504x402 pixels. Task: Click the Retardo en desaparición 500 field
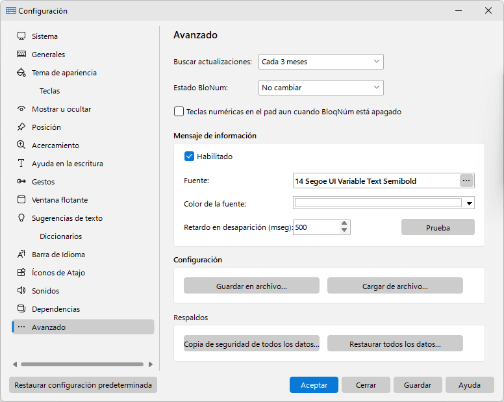coord(316,227)
